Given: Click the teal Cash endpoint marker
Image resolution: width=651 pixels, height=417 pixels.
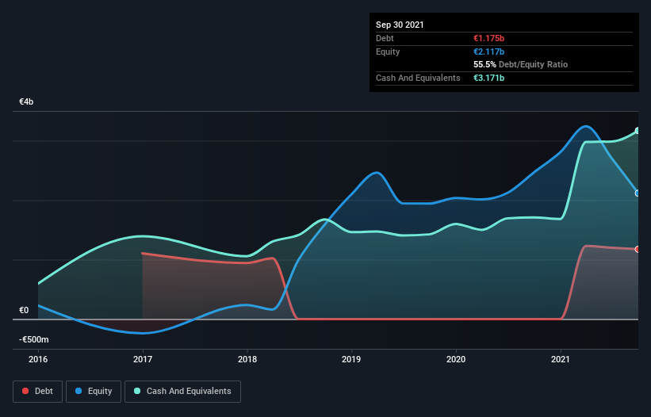Looking at the screenshot, I should pos(638,131).
